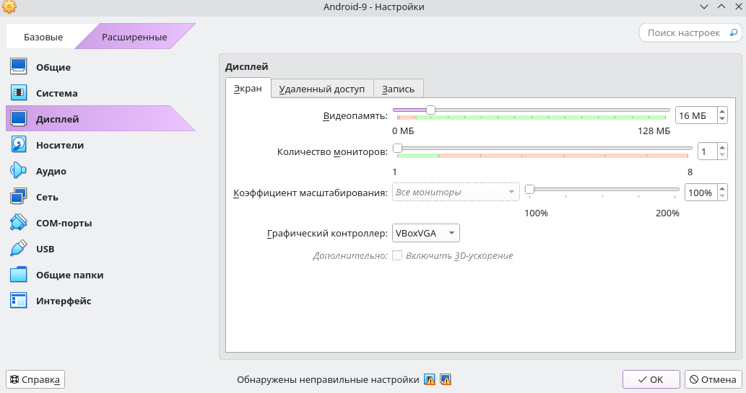Switch to Расширенные settings mode
The image size is (746, 393).
134,37
